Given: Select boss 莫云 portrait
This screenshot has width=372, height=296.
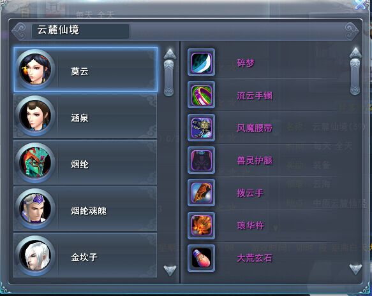Looking at the screenshot, I should 35,69.
